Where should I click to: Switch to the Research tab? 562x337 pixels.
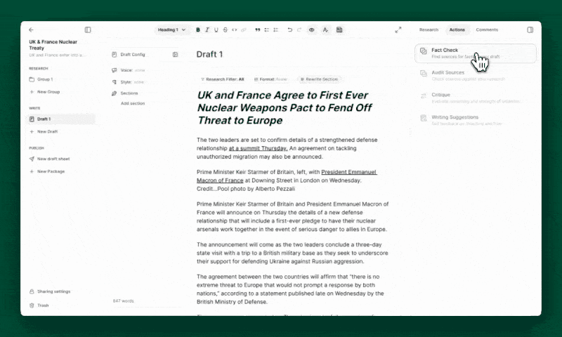pos(429,29)
